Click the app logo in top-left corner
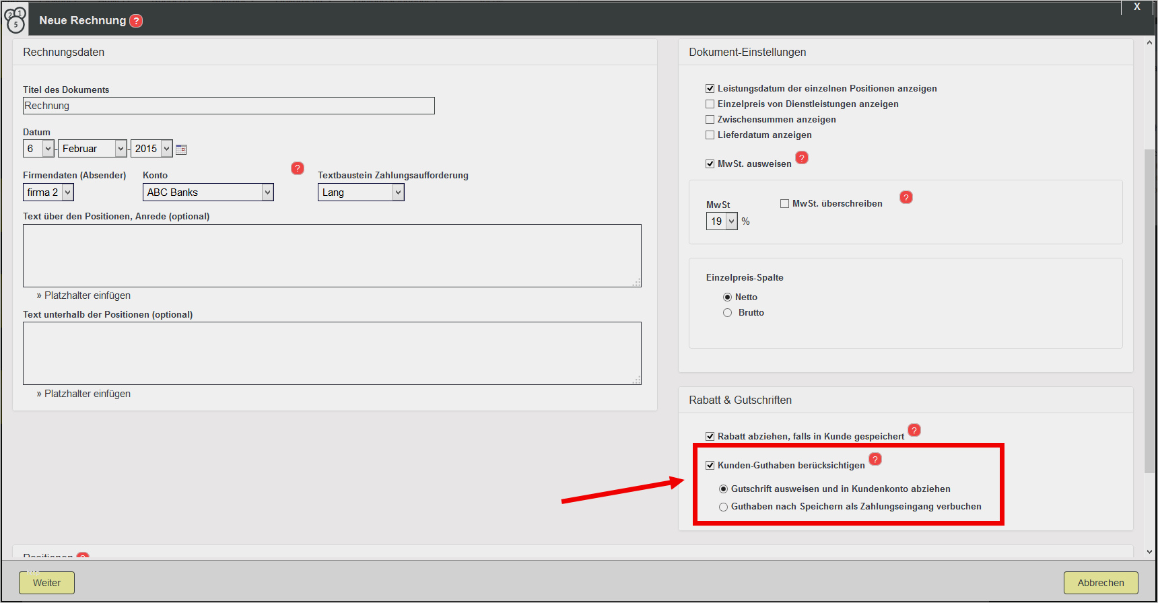Image resolution: width=1158 pixels, height=603 pixels. (15, 20)
